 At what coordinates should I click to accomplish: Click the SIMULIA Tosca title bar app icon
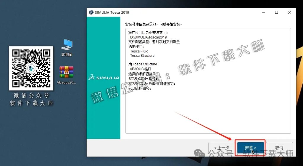[91, 12]
